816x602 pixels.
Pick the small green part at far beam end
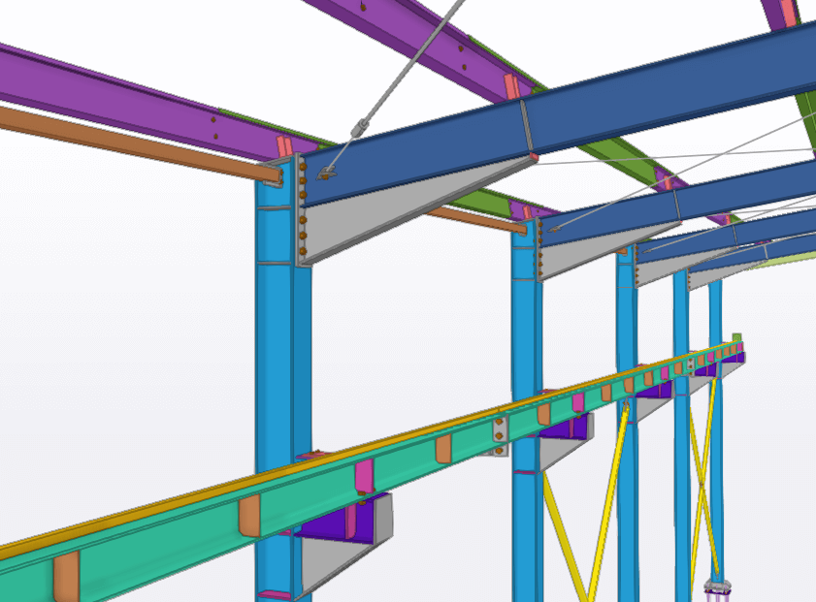pos(736,339)
